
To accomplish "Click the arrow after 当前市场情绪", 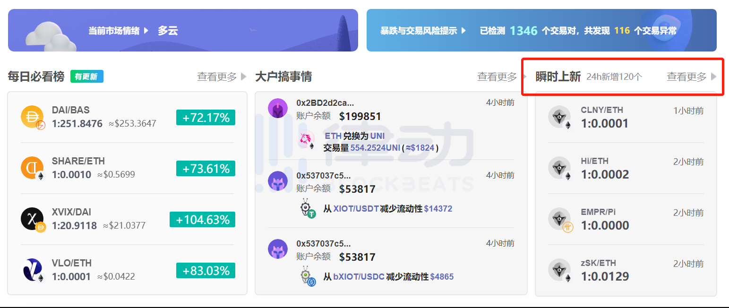I will pos(146,31).
